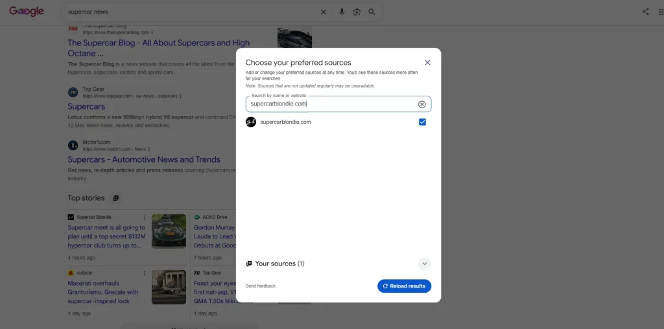Open more options for thesupercarblog.com result

coord(152,32)
